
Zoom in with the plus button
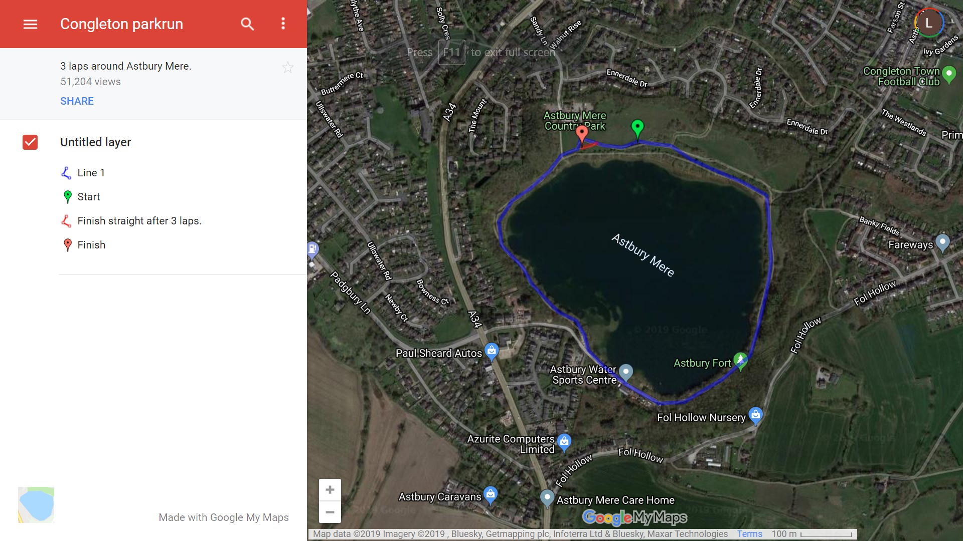tap(330, 489)
